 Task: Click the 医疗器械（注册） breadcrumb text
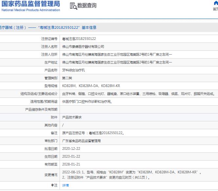pyautogui.click(x=13, y=27)
